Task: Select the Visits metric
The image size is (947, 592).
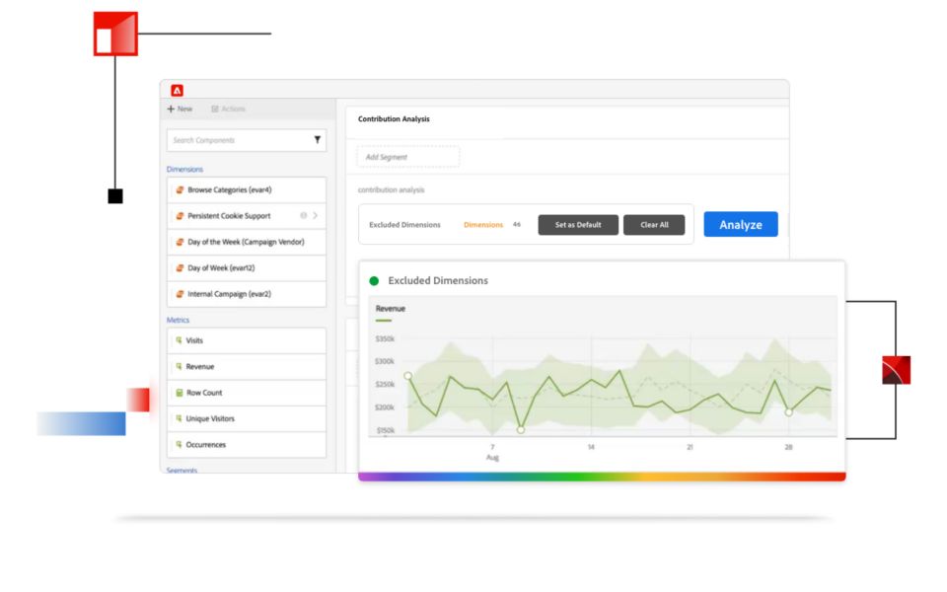Action: click(x=247, y=340)
